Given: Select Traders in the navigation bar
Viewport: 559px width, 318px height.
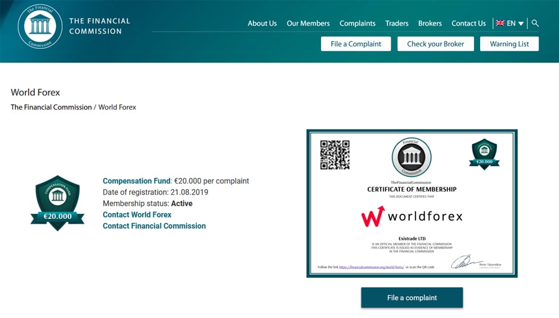Looking at the screenshot, I should click(x=397, y=24).
